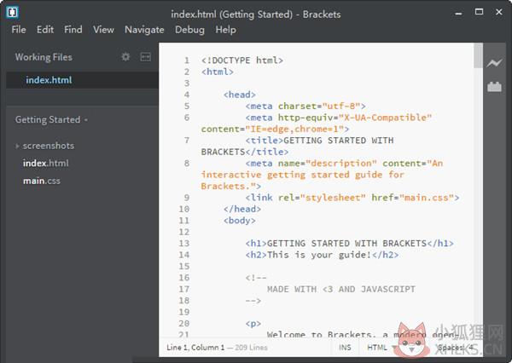Click the meta charset="utf-8" line
This screenshot has width=512, height=363.
point(305,106)
